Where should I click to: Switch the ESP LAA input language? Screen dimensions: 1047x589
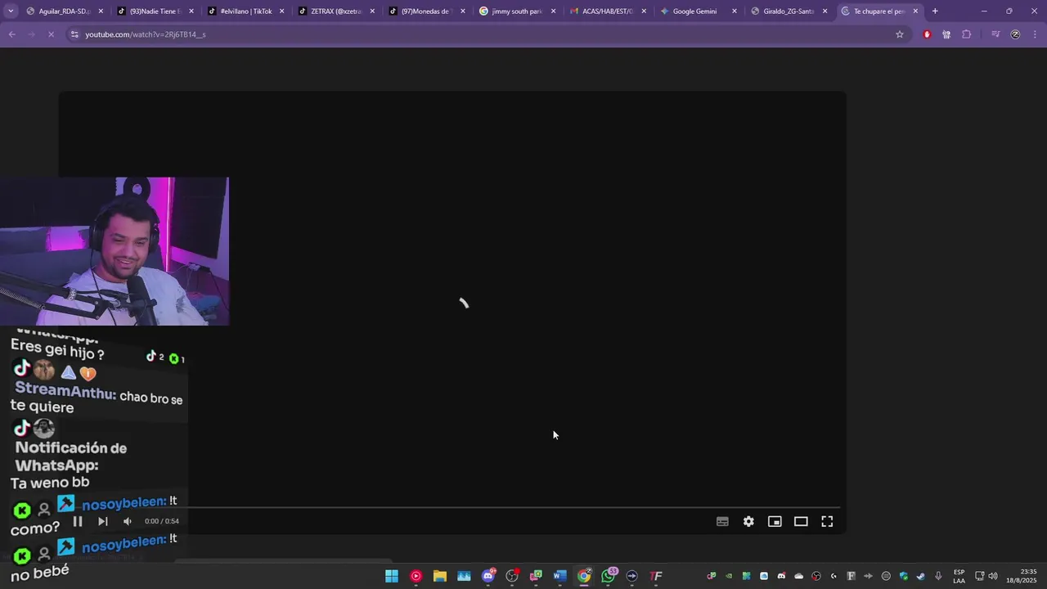point(959,576)
